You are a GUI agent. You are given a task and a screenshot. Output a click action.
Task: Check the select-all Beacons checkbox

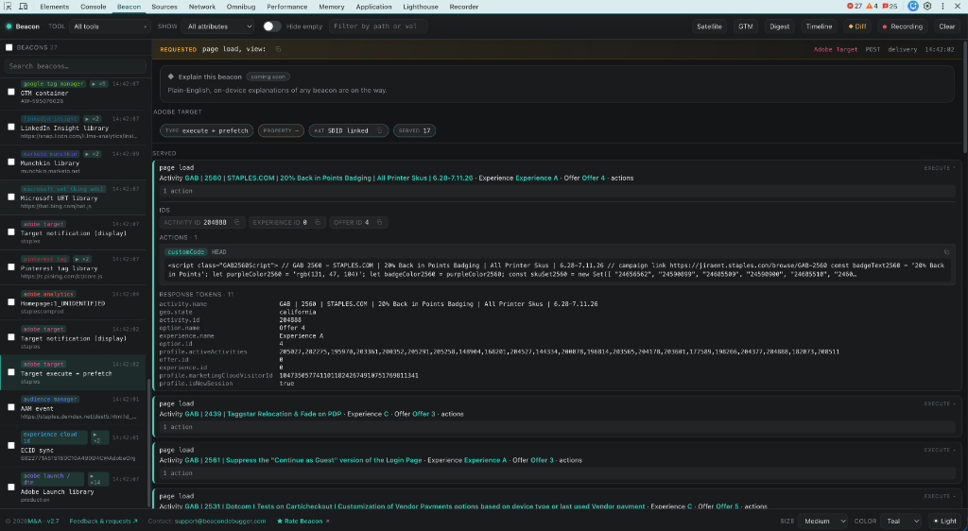pyautogui.click(x=9, y=47)
